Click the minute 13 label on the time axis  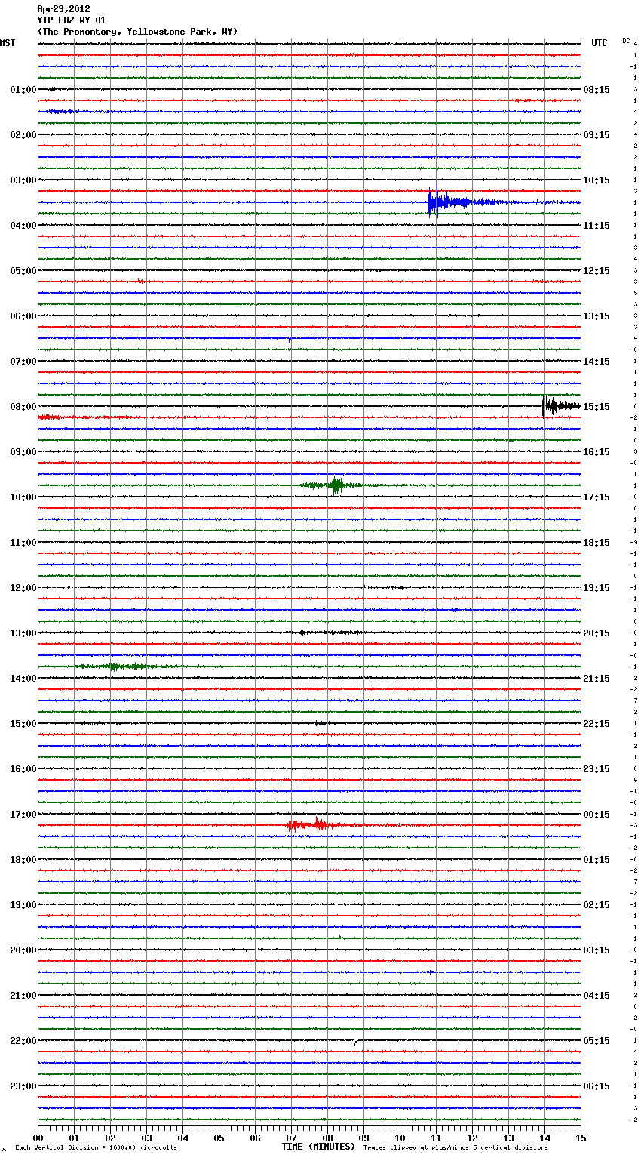(x=509, y=1138)
